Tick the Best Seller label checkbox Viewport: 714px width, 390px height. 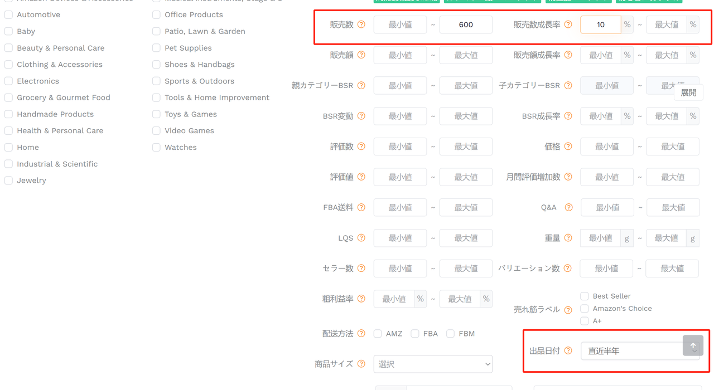(585, 296)
